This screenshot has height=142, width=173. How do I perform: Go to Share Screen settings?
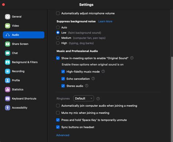point(24,44)
